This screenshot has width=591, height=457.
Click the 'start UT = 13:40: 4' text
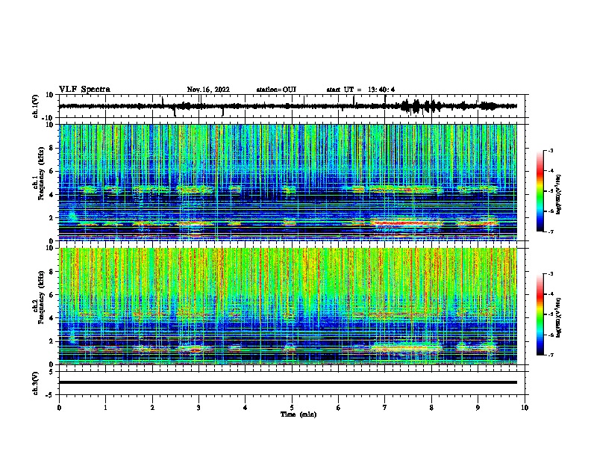click(360, 90)
